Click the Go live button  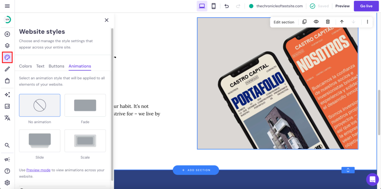[366, 6]
